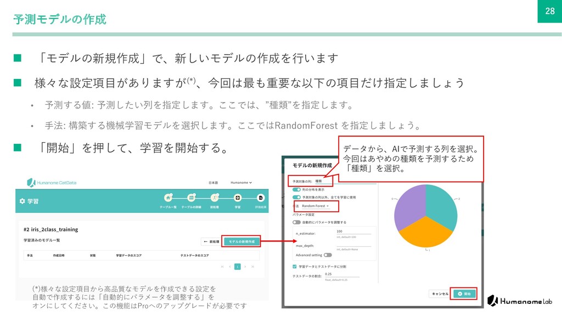The height and width of the screenshot is (316, 562).
Task: Click the 手法 column header
Action: click(x=30, y=256)
